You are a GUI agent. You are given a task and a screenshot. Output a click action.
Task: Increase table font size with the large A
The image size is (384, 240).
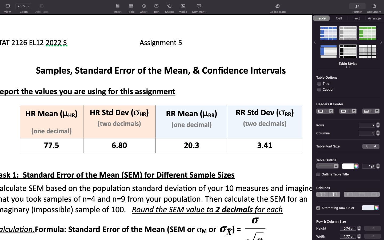point(374,146)
